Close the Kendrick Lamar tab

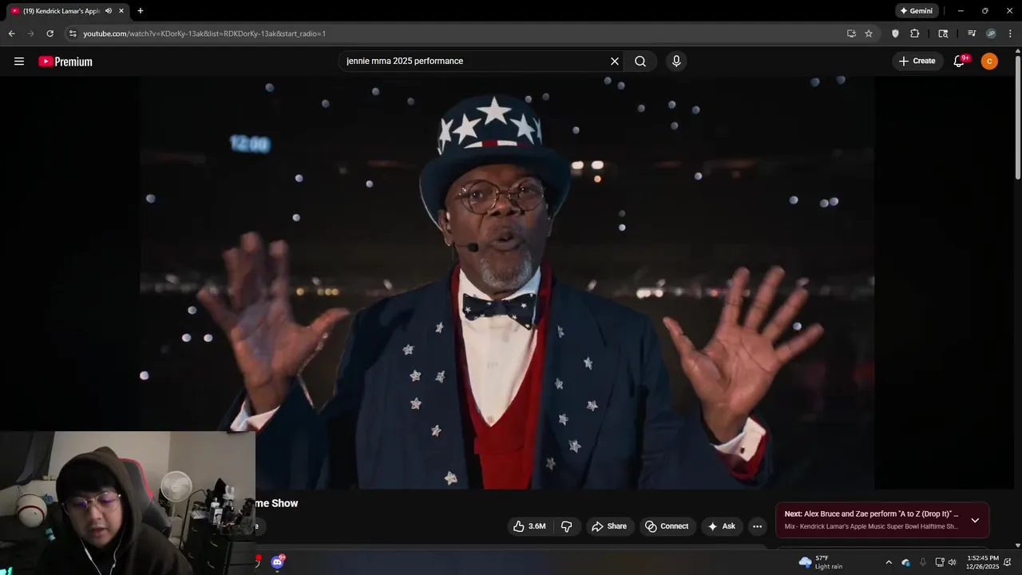click(x=121, y=11)
